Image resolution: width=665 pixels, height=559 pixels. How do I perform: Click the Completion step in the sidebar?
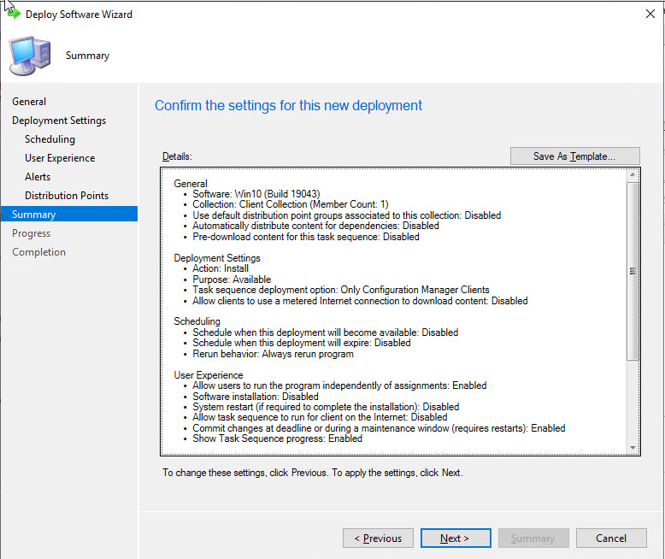38,252
